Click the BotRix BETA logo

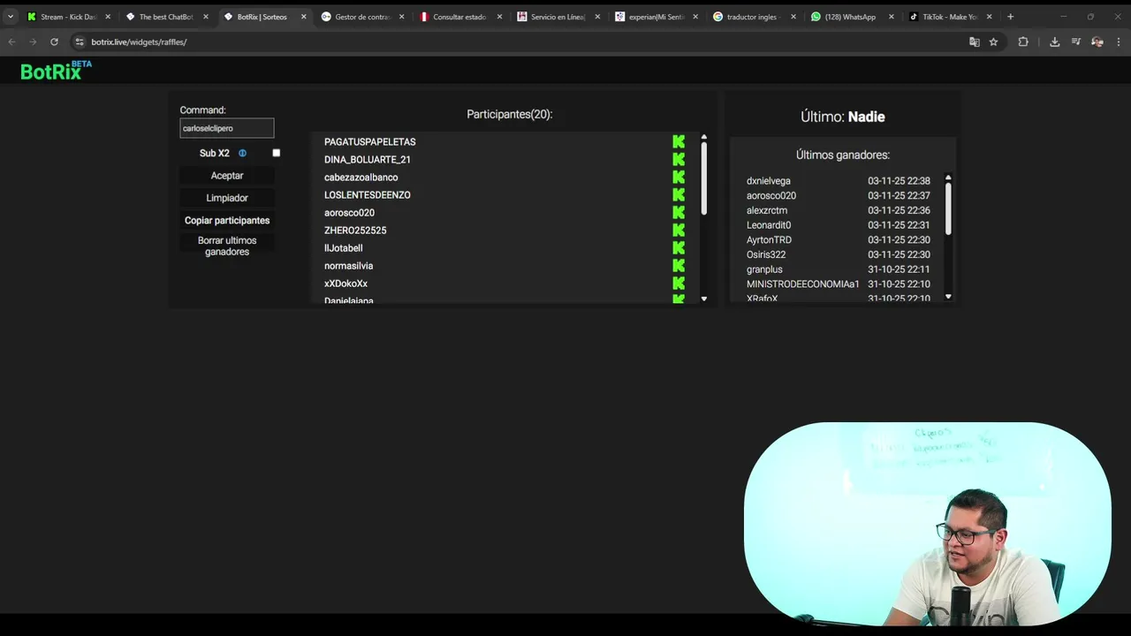[56, 71]
